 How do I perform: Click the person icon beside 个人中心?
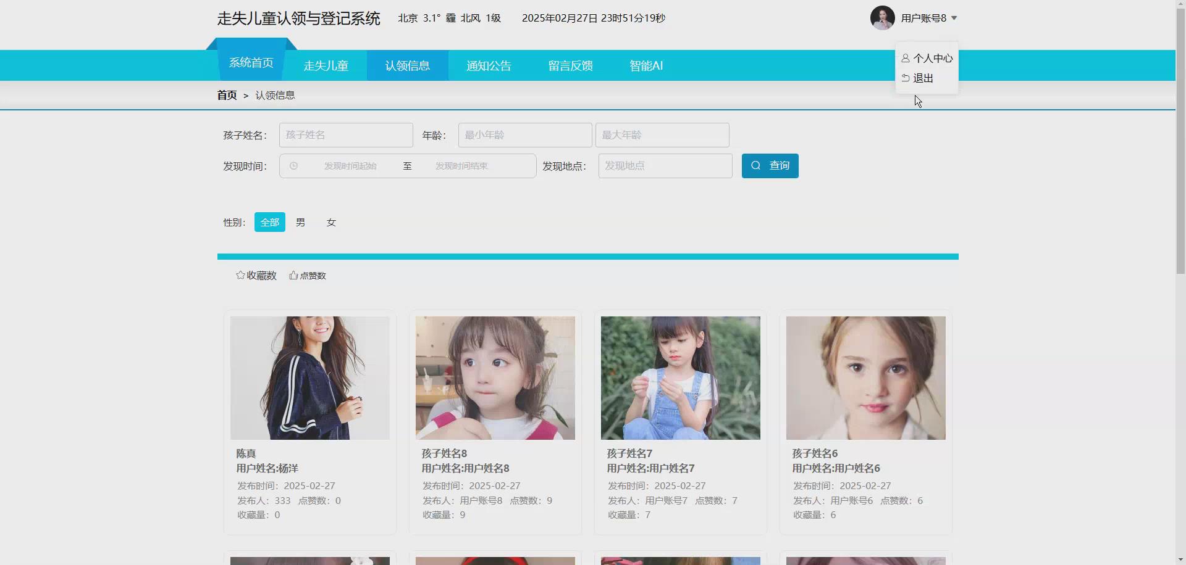point(906,58)
